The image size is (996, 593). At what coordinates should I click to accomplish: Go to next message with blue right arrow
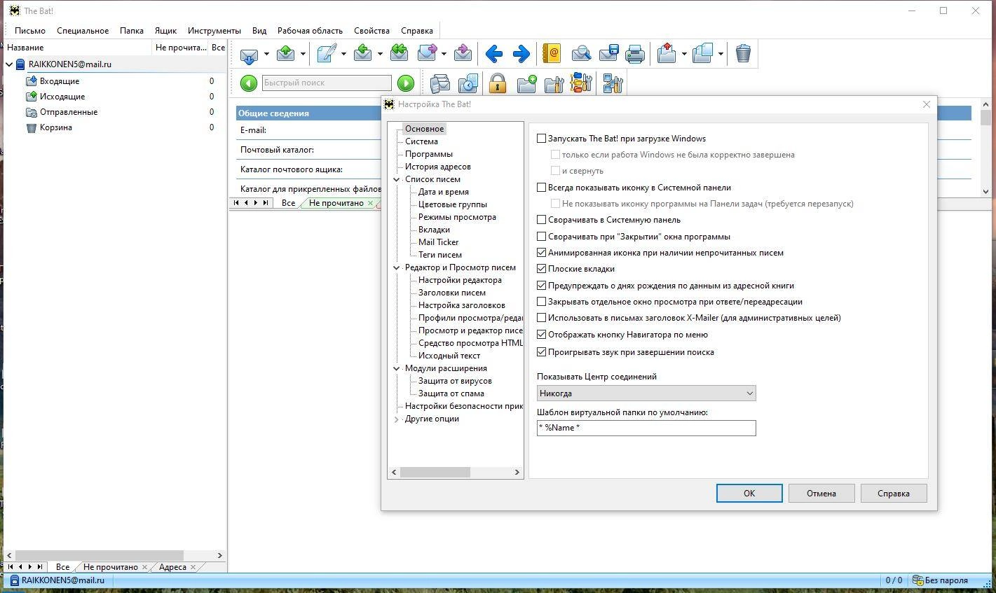[x=521, y=54]
